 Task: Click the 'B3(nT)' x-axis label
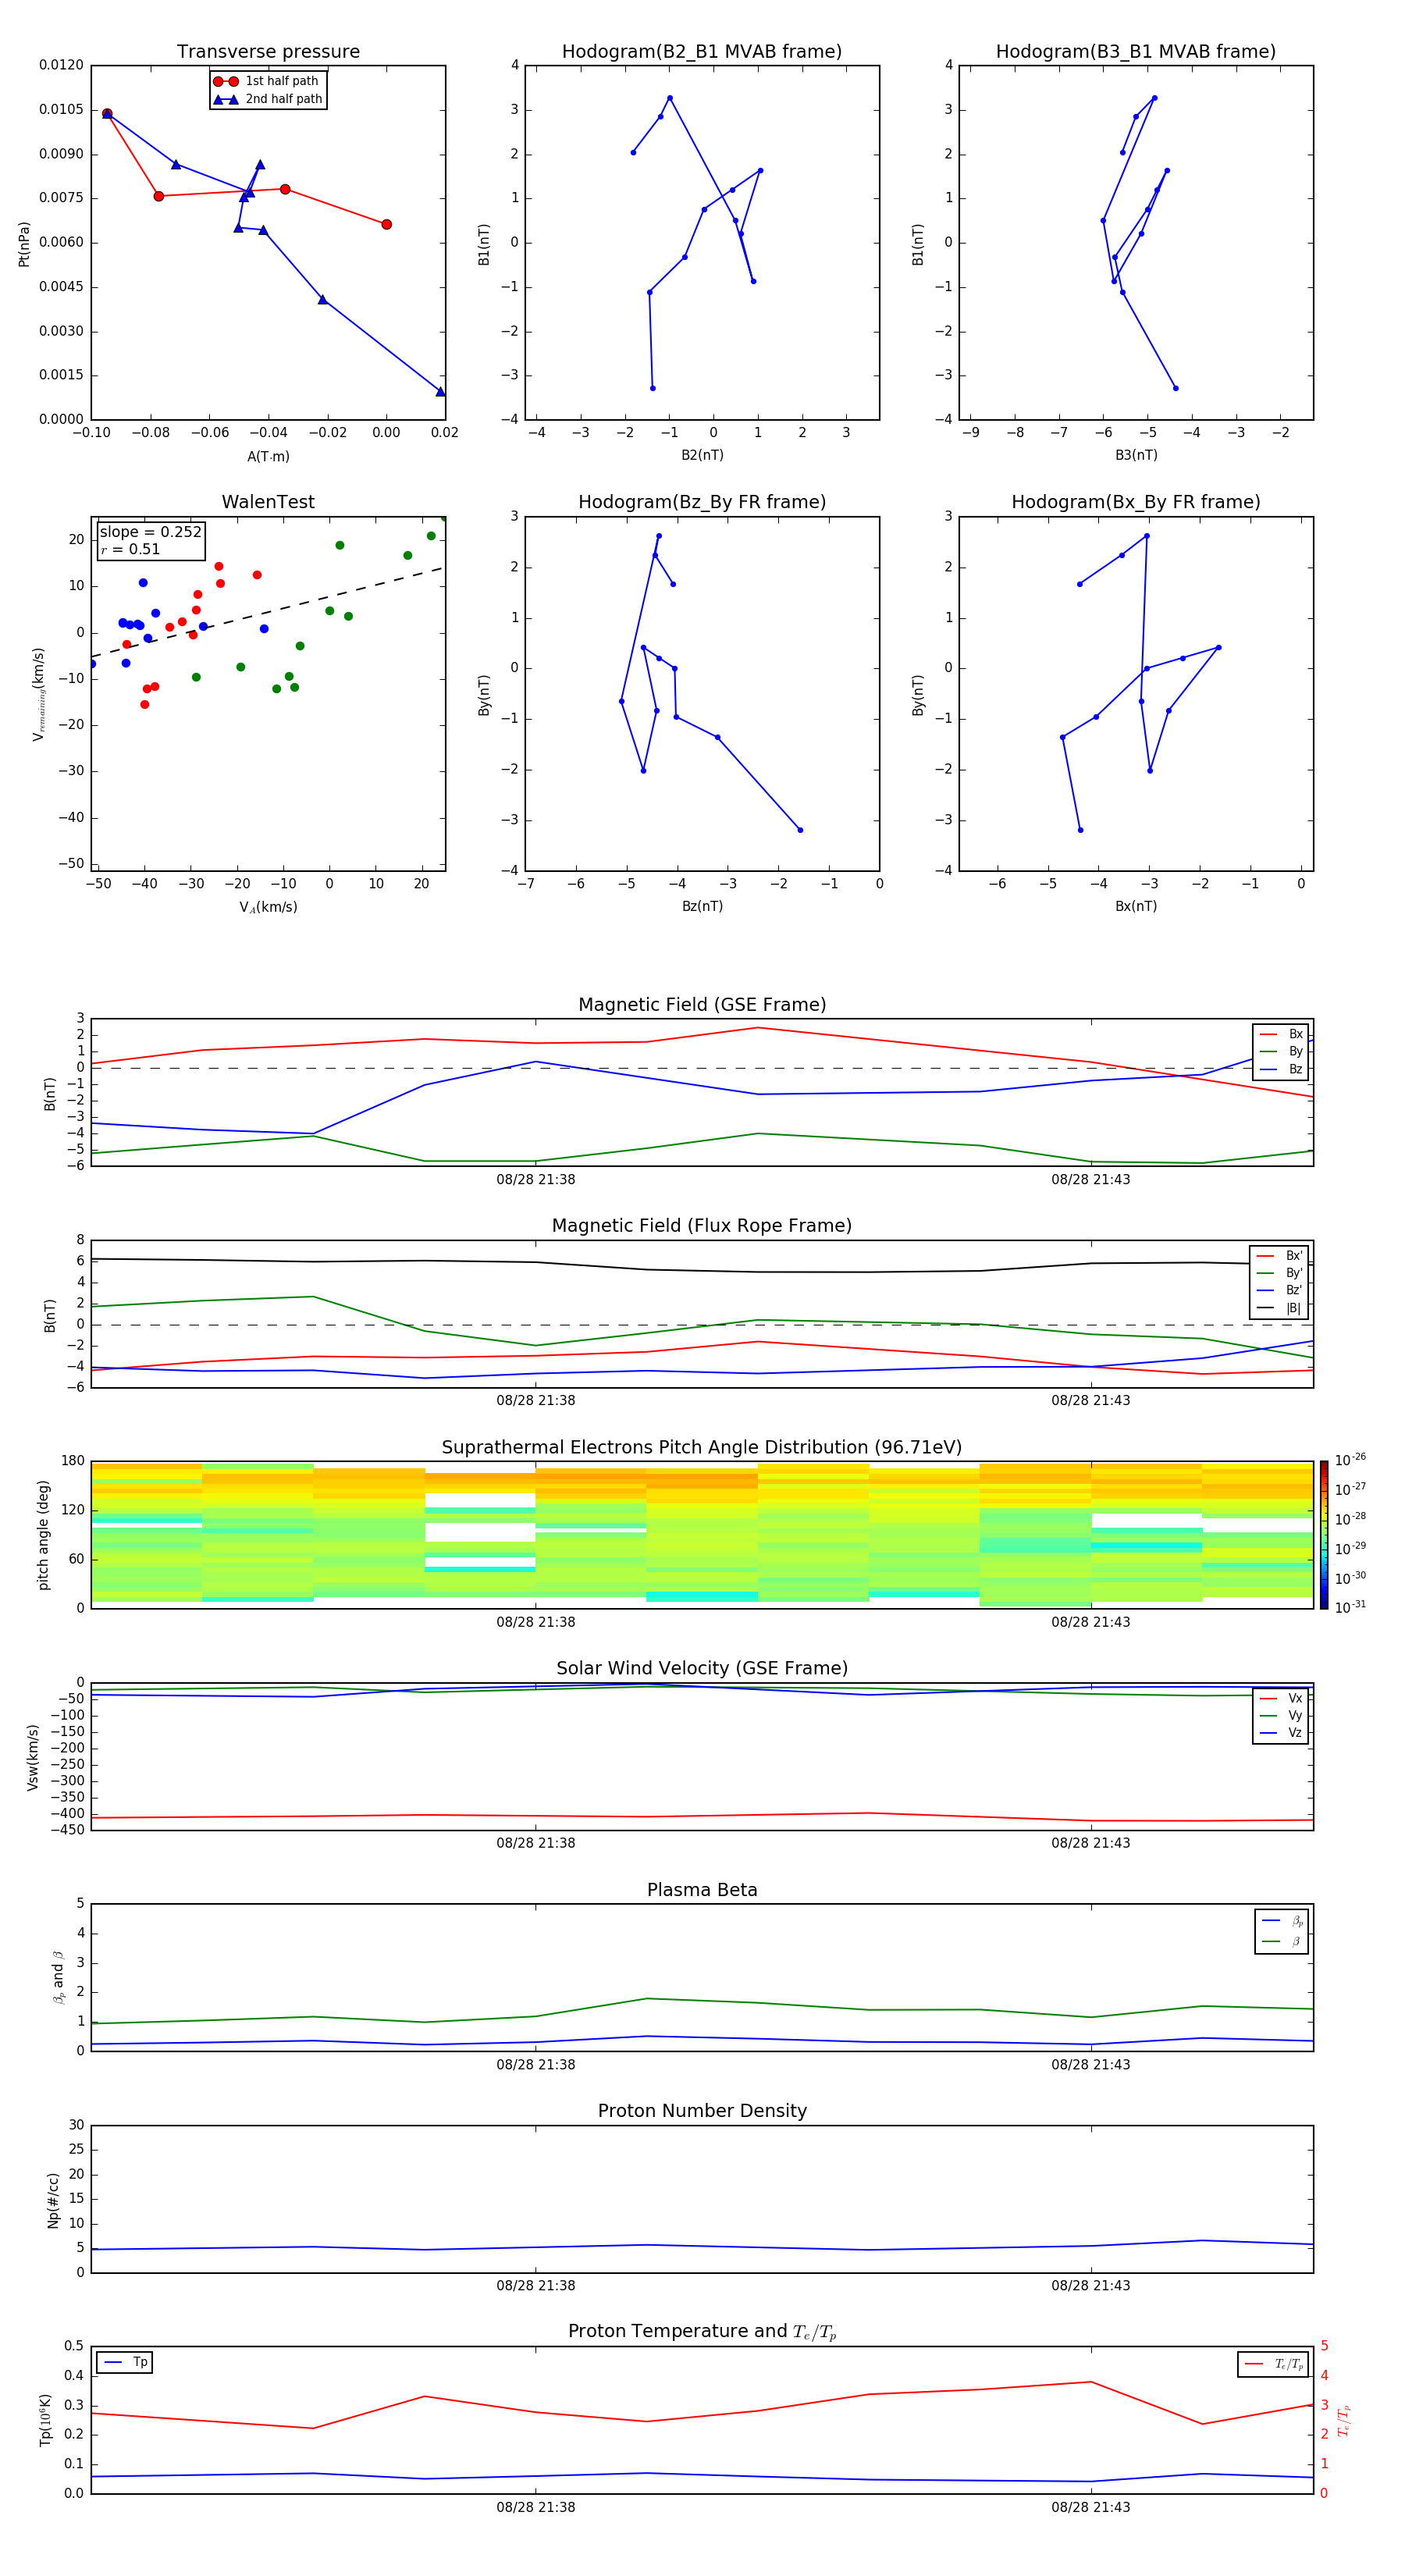coord(1136,455)
